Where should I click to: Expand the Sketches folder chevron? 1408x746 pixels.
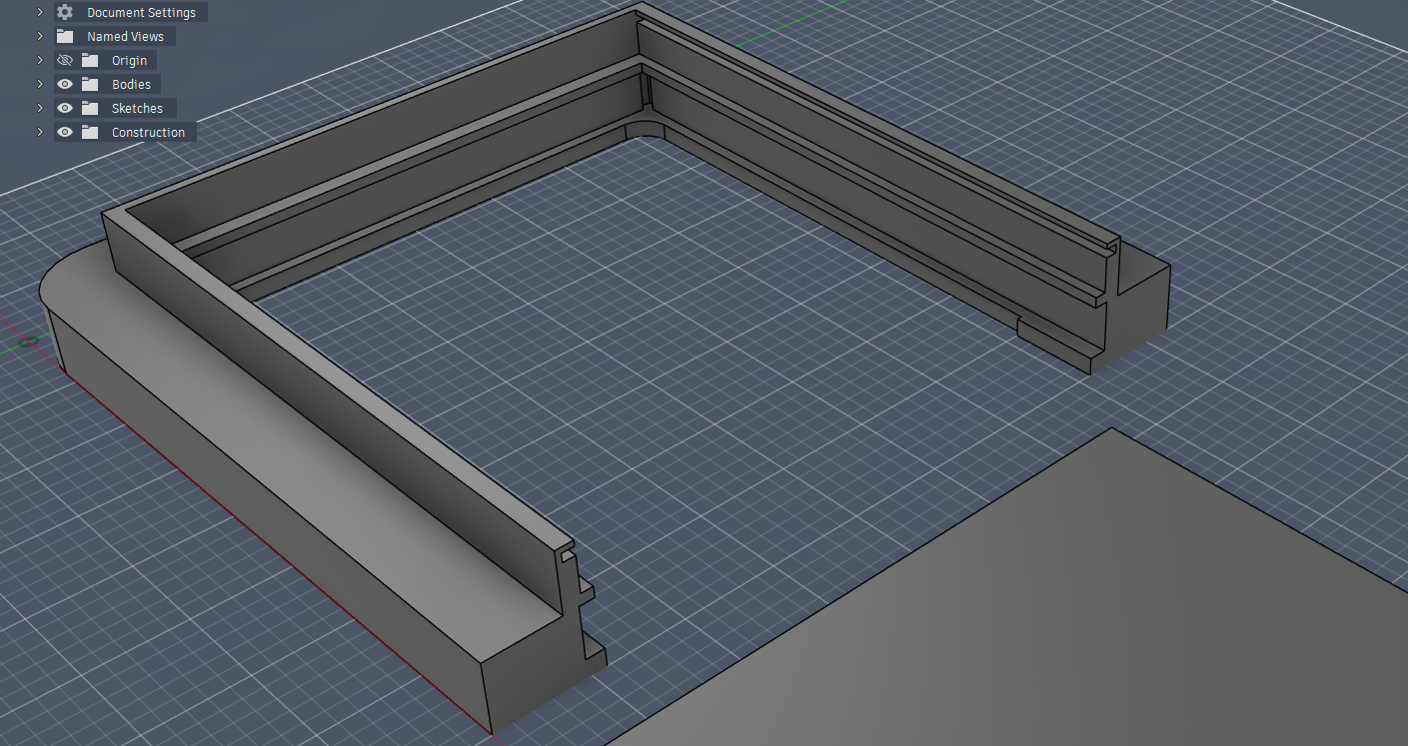pyautogui.click(x=40, y=108)
